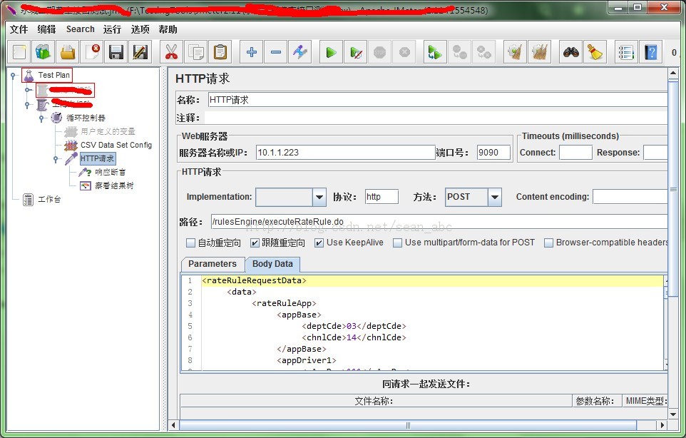
Task: Open the POST method dropdown
Action: 494,197
